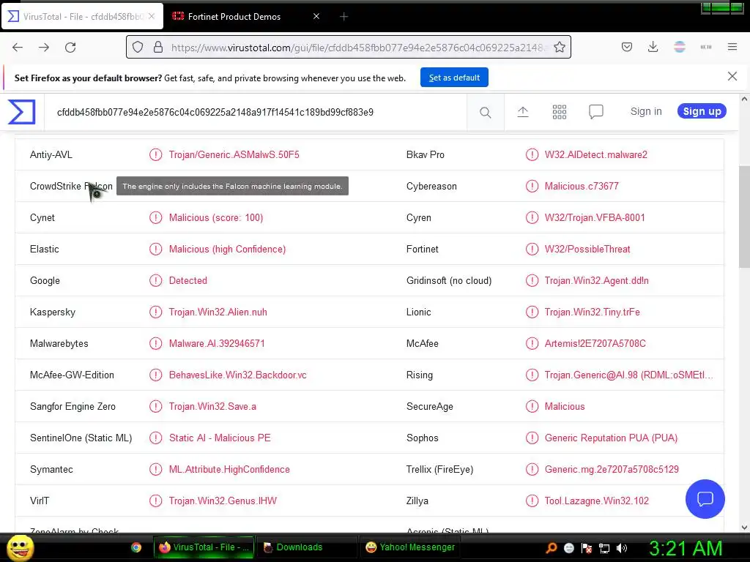Open the Firefox downloads arrow icon
750x562 pixels.
pos(653,47)
